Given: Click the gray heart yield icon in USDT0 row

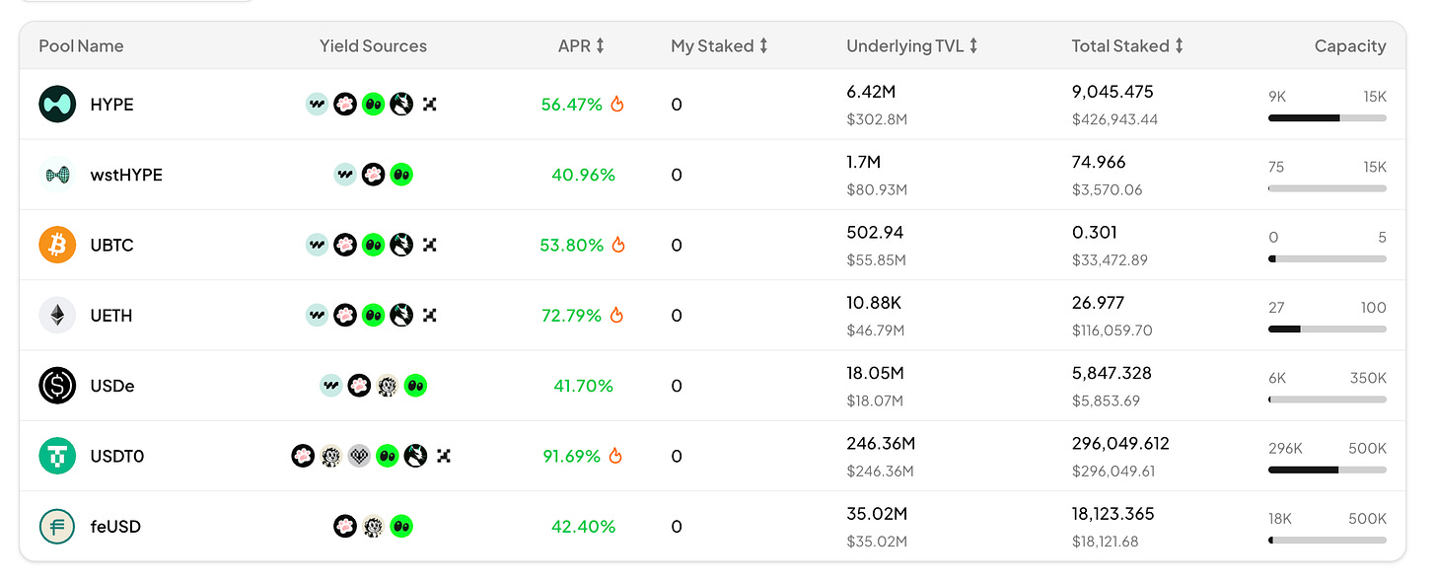Looking at the screenshot, I should click(x=359, y=456).
